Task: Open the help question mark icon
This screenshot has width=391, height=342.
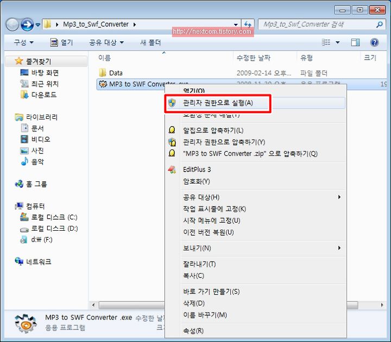Action: pos(375,42)
